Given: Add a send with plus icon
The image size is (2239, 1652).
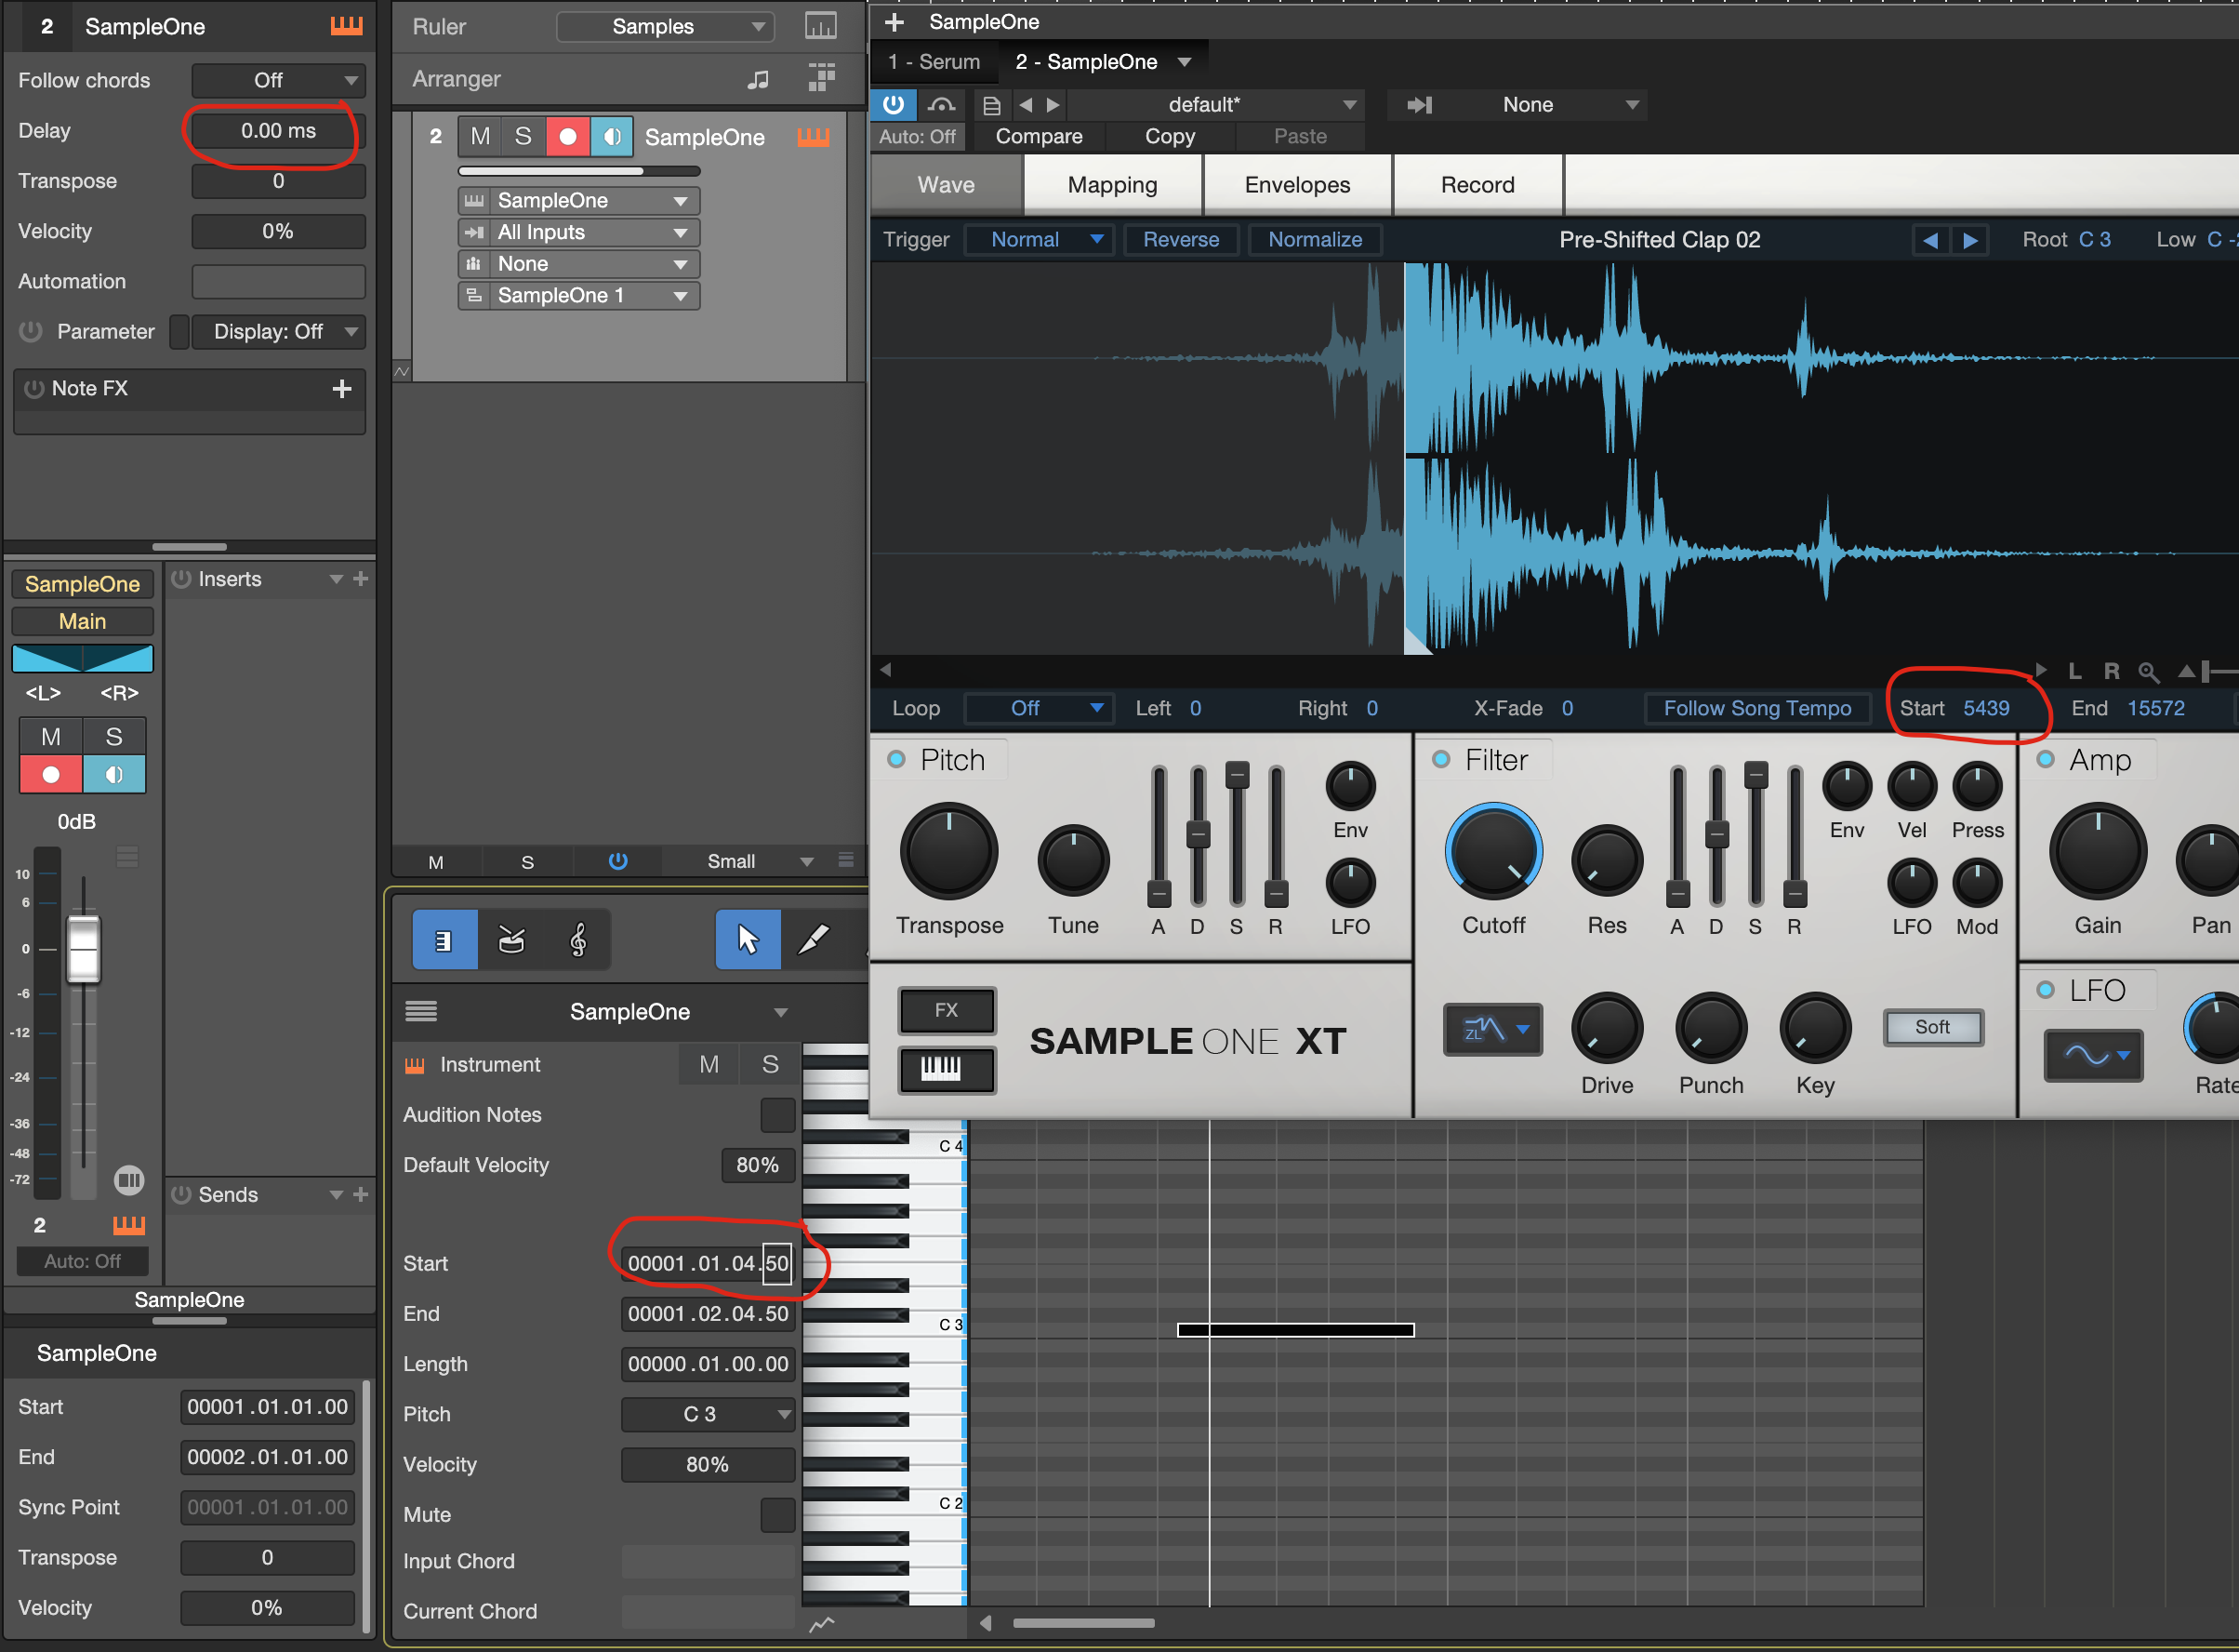Looking at the screenshot, I should pyautogui.click(x=361, y=1195).
